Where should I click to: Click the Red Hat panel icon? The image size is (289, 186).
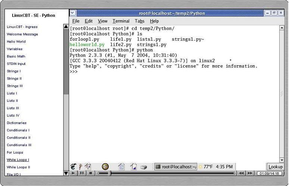click(80, 167)
